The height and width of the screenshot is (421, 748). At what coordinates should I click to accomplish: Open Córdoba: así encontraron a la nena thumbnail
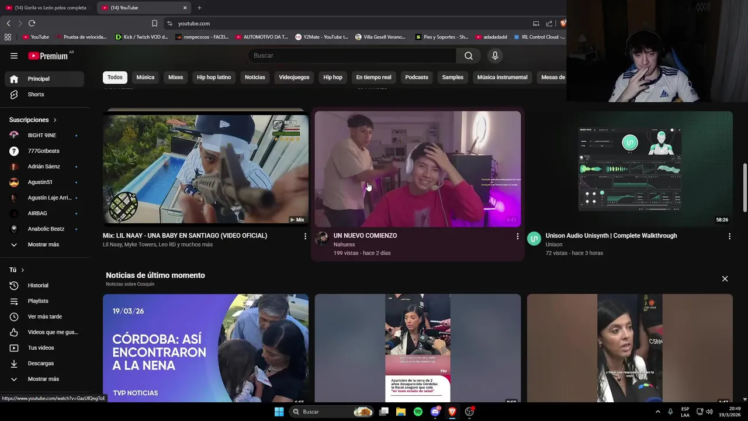coord(206,348)
